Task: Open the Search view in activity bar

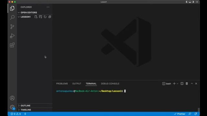Action: click(x=12, y=17)
